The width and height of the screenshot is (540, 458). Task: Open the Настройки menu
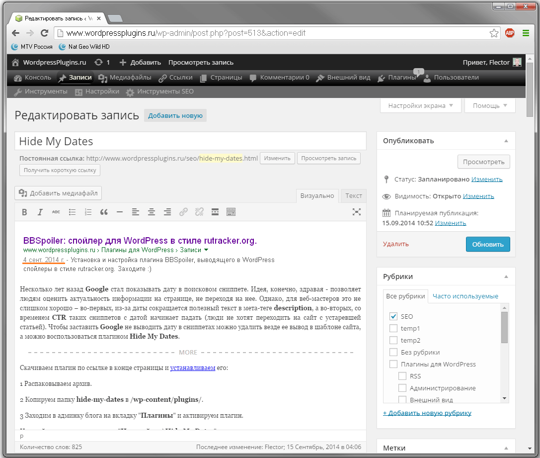97,92
